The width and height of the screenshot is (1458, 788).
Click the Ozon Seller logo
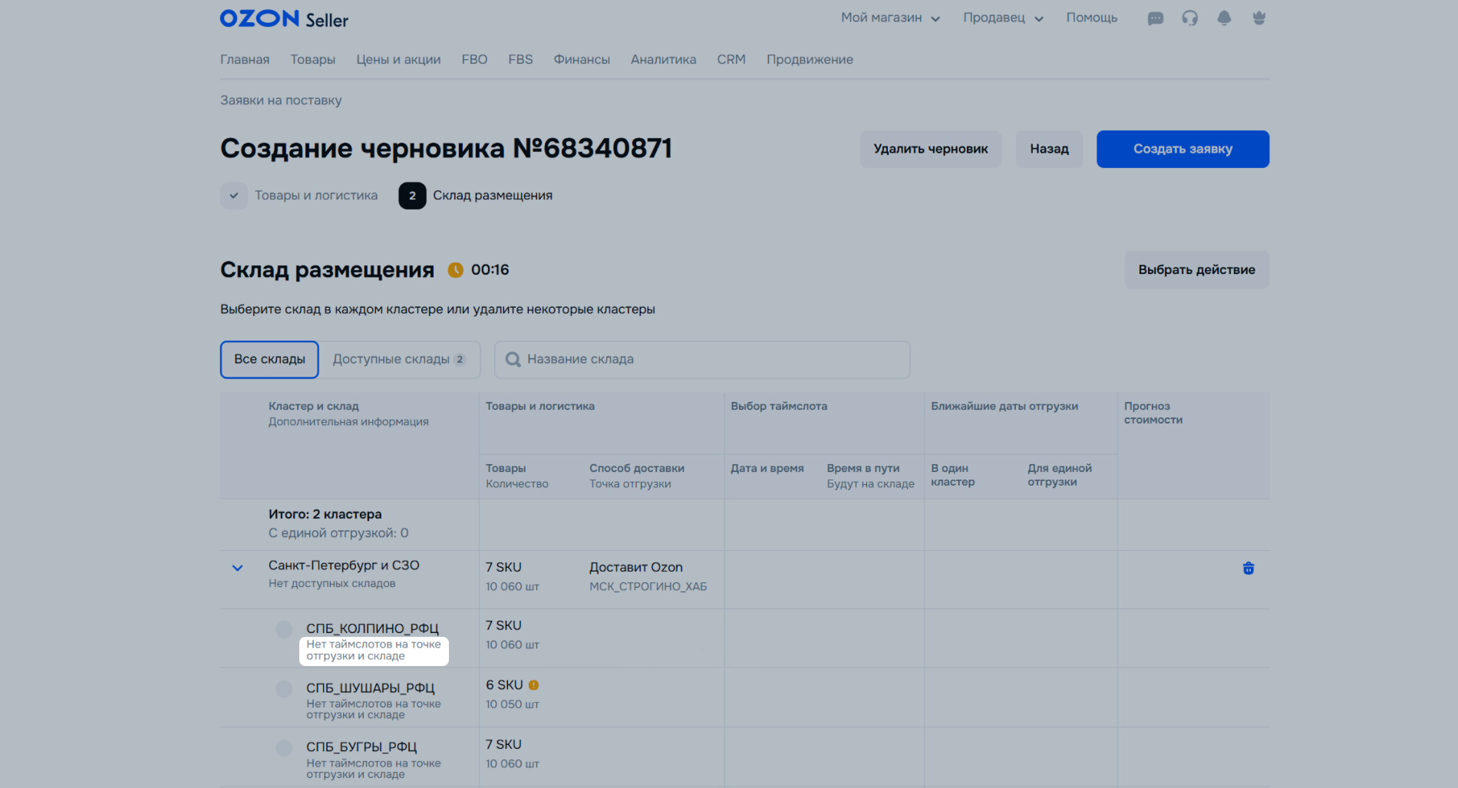[284, 19]
